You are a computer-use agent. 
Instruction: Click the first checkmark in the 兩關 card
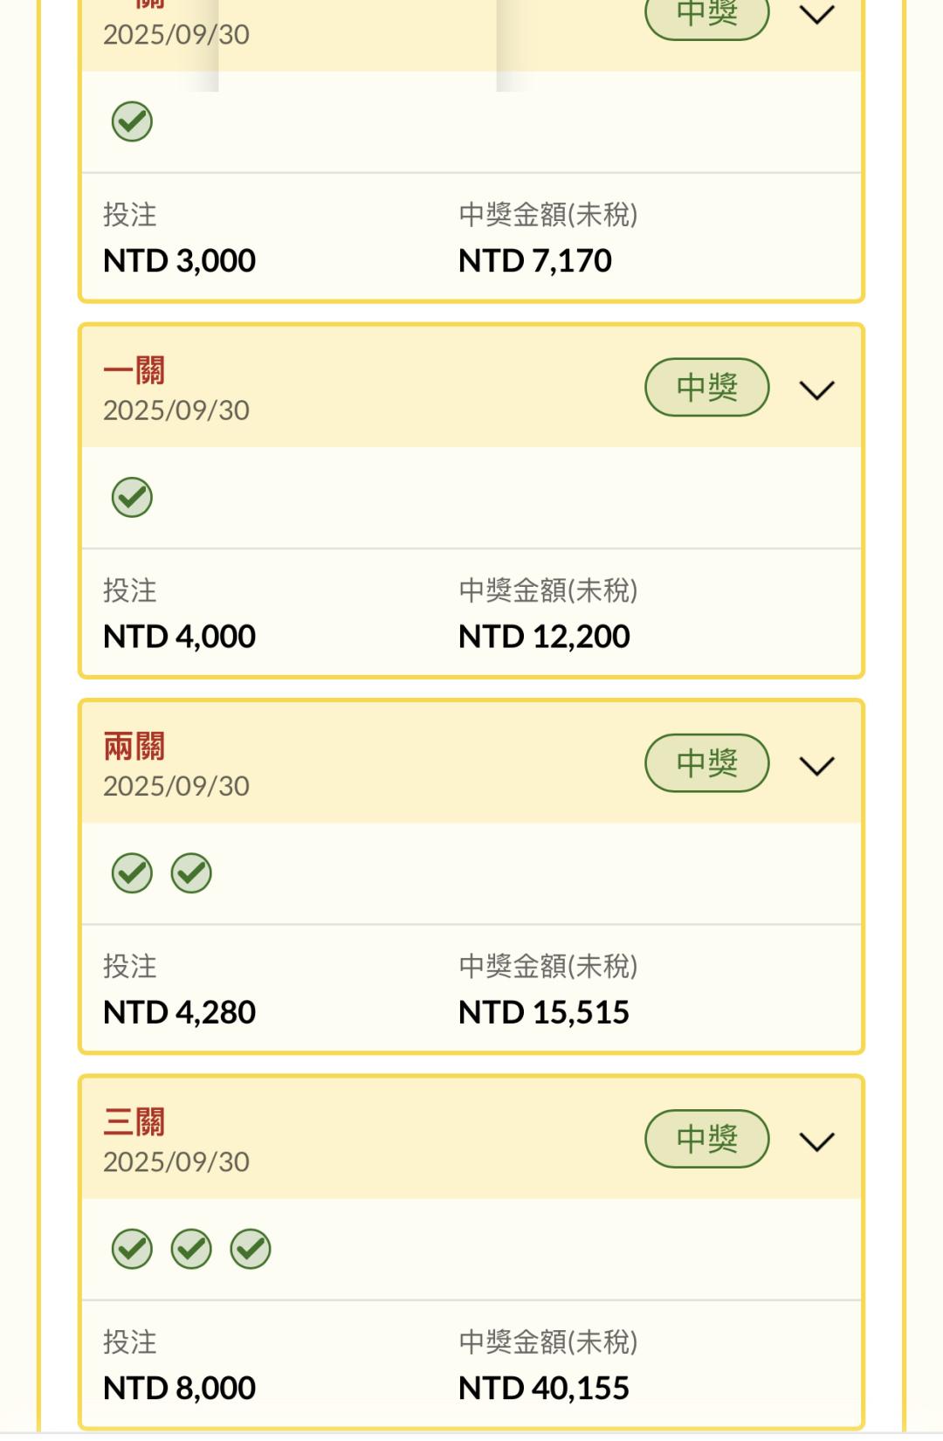pyautogui.click(x=132, y=873)
